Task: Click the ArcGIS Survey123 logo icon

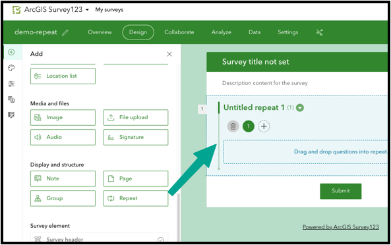Action: pyautogui.click(x=16, y=10)
